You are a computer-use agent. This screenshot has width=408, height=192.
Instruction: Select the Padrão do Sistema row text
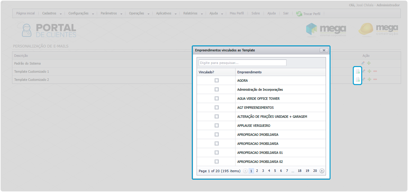pyautogui.click(x=27, y=63)
